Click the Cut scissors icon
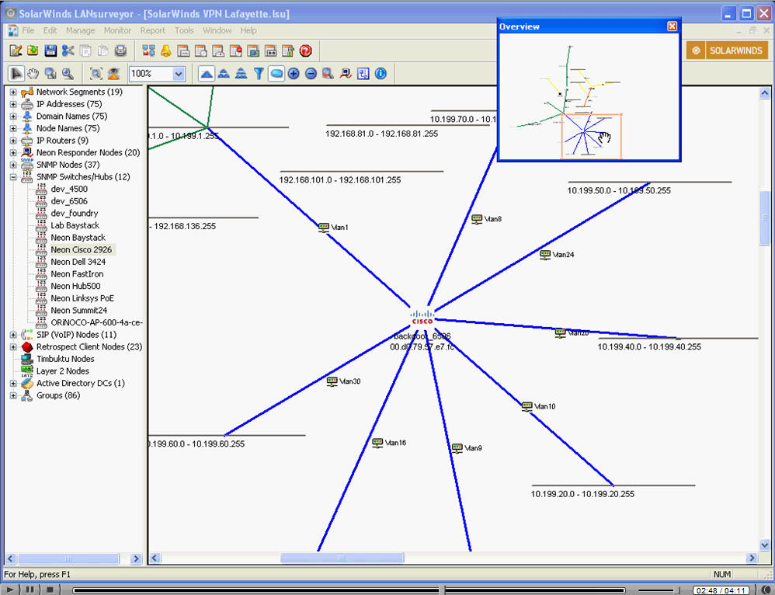Image resolution: width=775 pixels, height=595 pixels. coord(68,50)
